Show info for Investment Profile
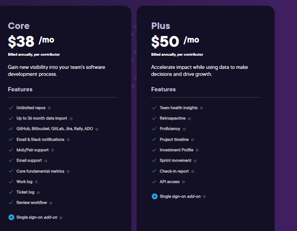 click(x=197, y=150)
